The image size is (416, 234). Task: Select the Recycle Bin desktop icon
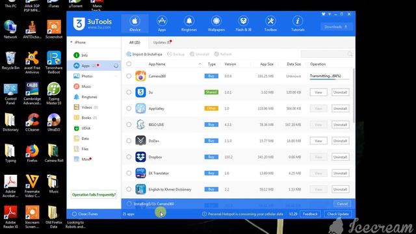tap(10, 60)
